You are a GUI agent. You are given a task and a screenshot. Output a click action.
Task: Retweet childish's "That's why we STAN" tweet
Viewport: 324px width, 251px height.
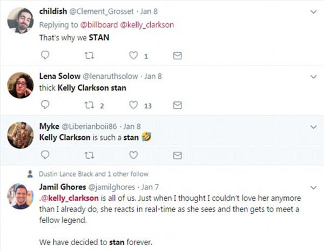tap(89, 56)
